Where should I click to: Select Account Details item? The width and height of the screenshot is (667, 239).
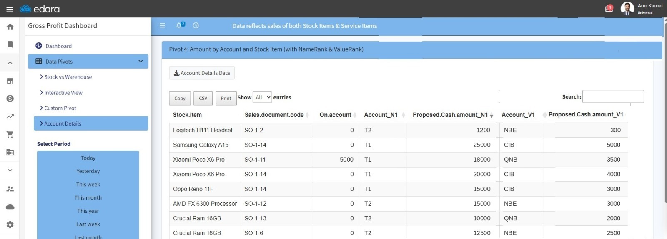(x=91, y=123)
